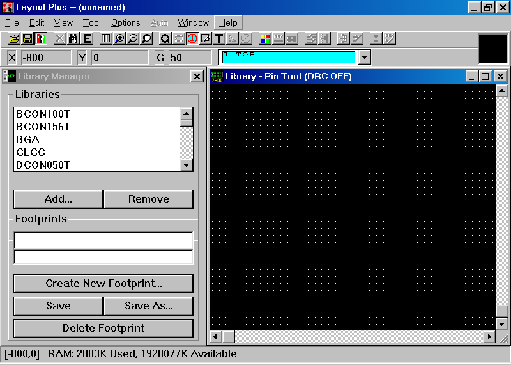
Task: Select the BCON156T library
Action: (97, 127)
